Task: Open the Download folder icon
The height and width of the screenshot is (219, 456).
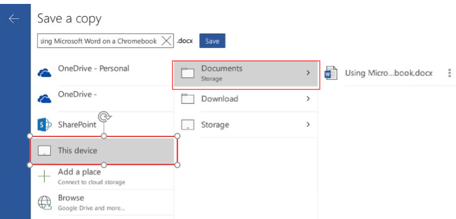Action: coord(188,99)
